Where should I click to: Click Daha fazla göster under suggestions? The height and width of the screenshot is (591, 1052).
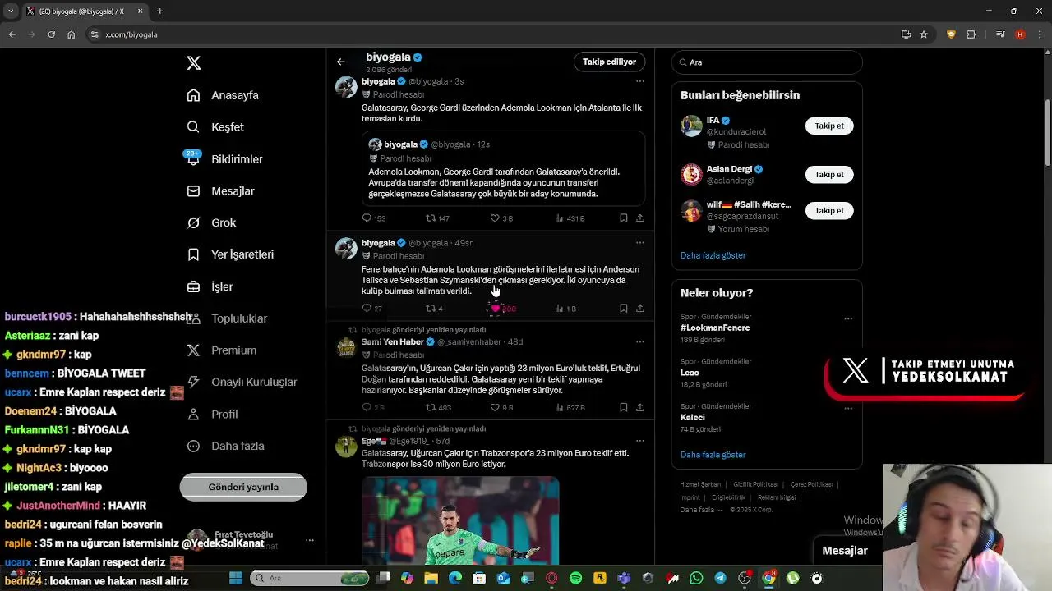pos(713,256)
